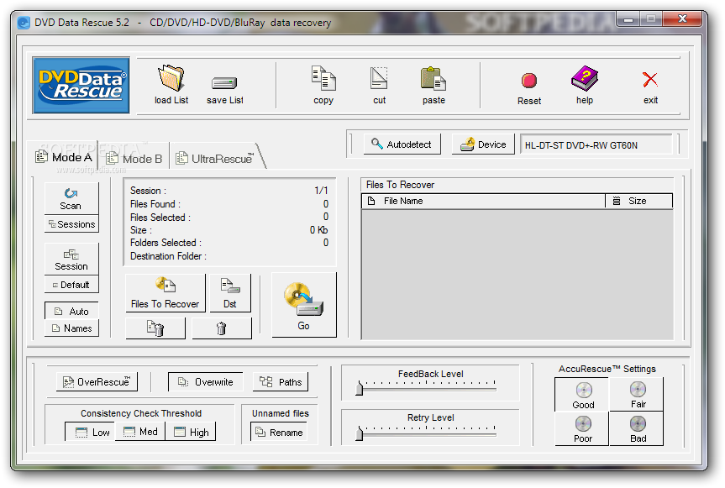Click the 'Files Found :' label

155,204
